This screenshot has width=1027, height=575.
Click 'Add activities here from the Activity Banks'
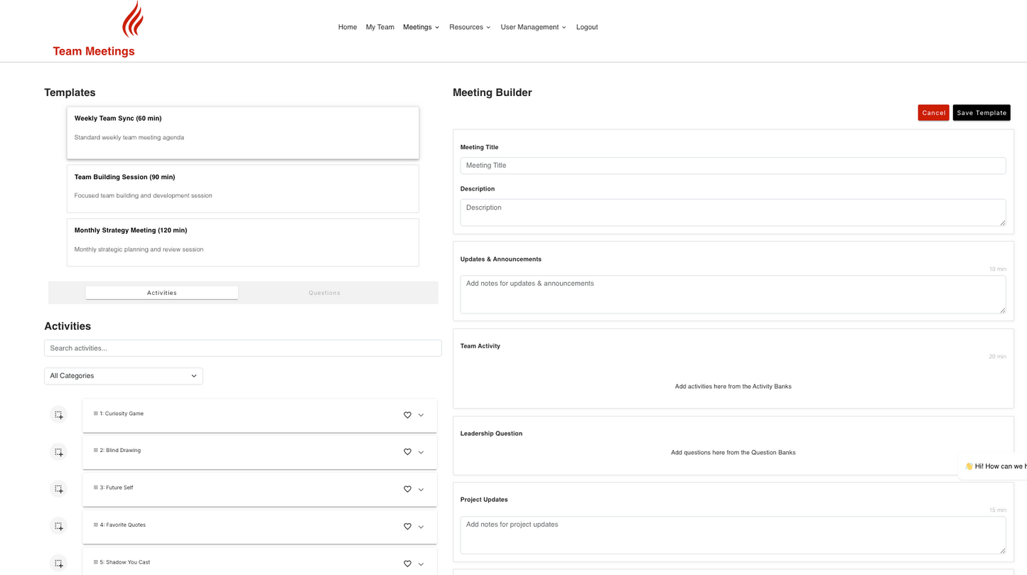coord(733,387)
